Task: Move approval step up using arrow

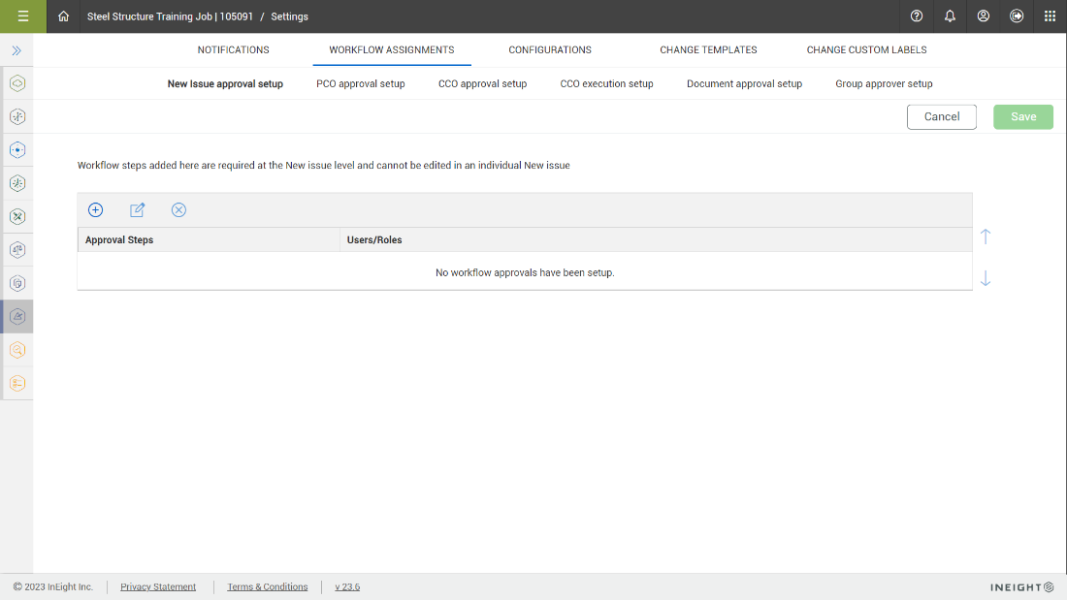Action: (x=986, y=236)
